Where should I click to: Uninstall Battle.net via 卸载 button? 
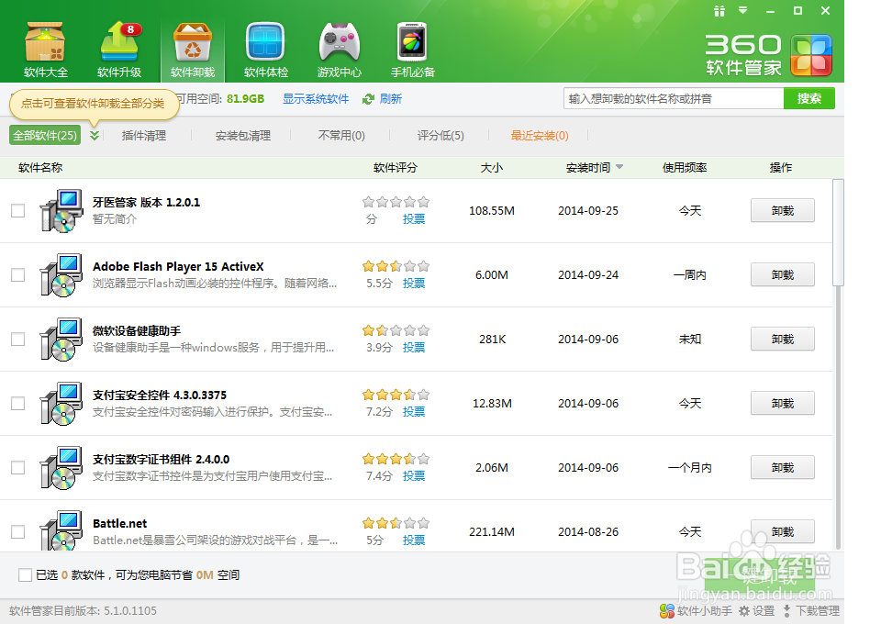pos(782,531)
